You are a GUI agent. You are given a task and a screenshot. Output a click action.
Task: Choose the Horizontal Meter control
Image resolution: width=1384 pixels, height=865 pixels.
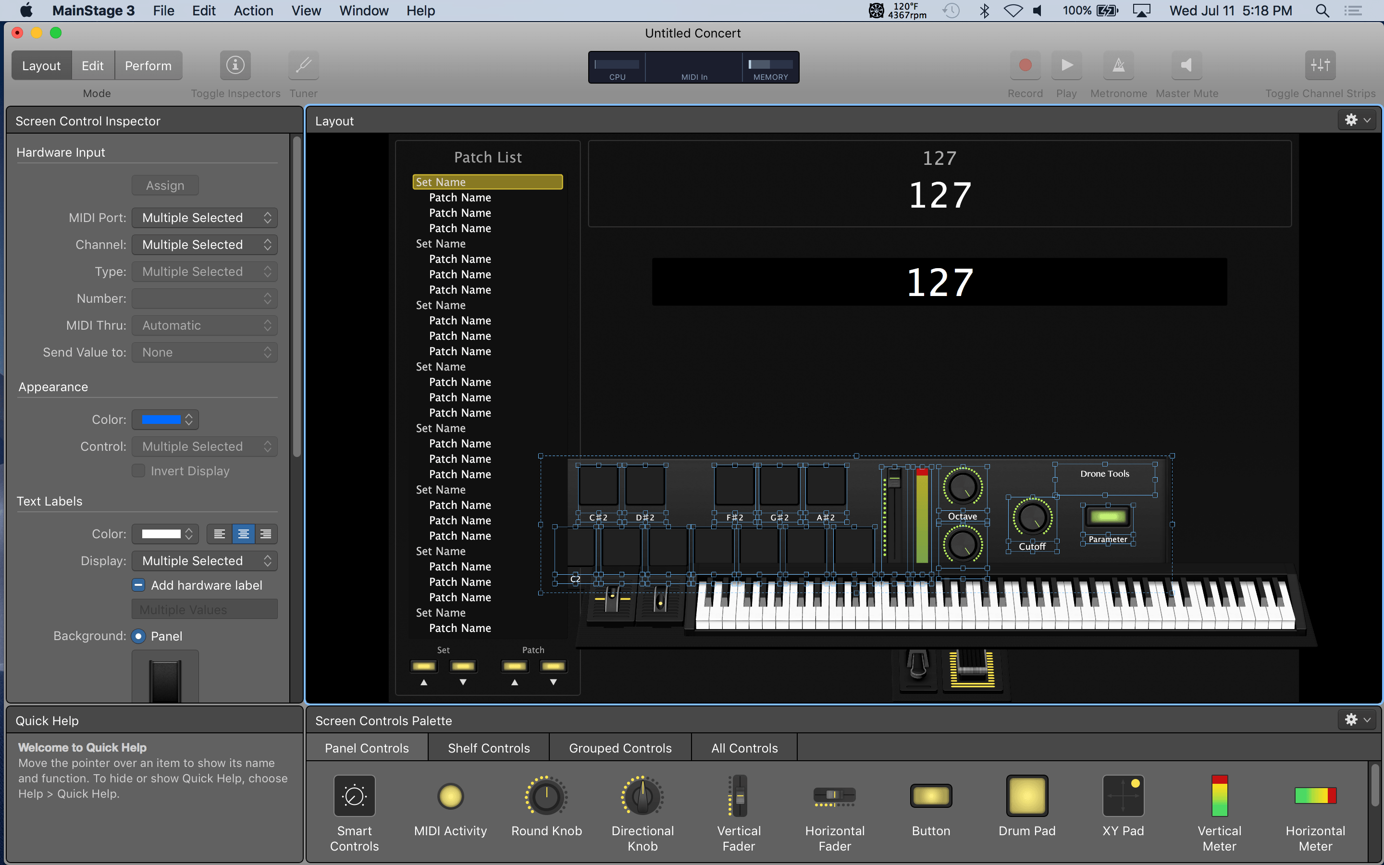[1315, 813]
